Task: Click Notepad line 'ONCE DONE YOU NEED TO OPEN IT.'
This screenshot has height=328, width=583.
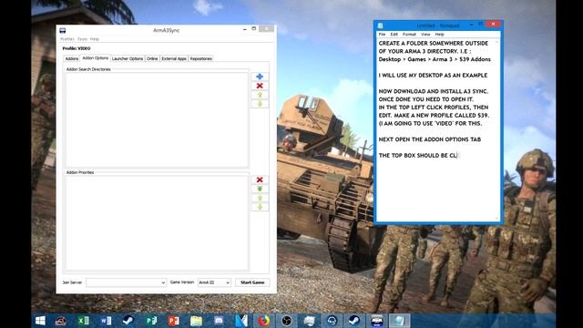Action: [x=426, y=99]
